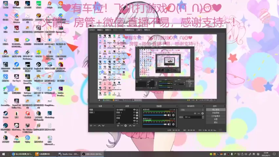Remove selected source using minus icon

(122, 126)
